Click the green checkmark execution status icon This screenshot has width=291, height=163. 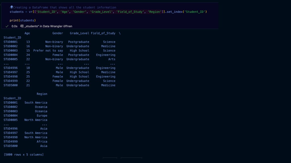[x=7, y=26]
